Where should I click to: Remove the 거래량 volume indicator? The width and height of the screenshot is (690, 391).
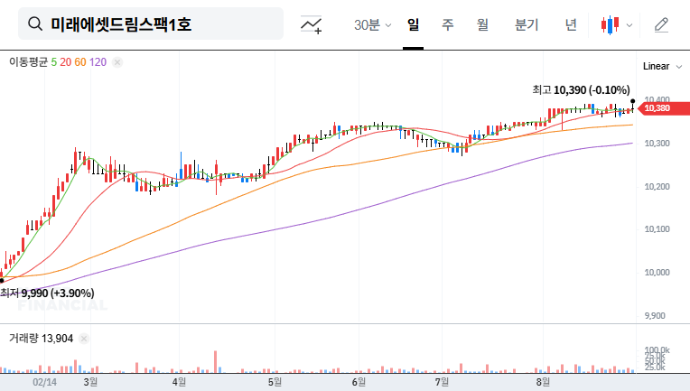(84, 339)
